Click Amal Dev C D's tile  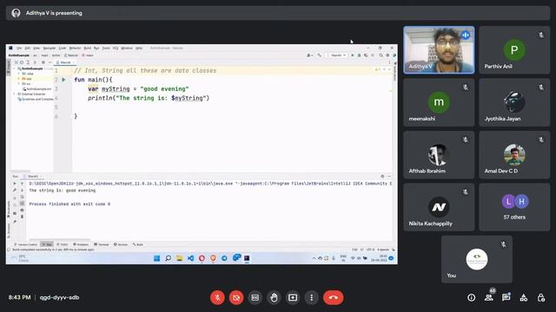click(x=514, y=154)
